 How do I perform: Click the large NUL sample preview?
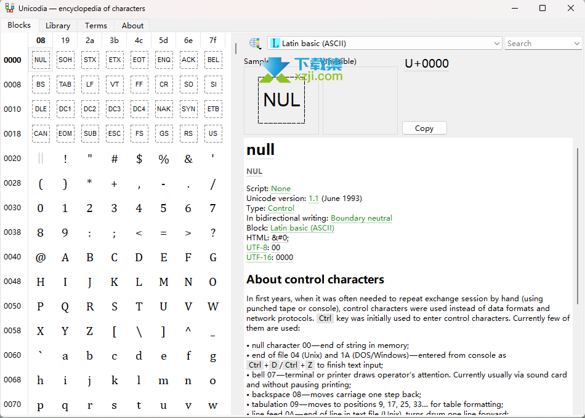point(281,100)
